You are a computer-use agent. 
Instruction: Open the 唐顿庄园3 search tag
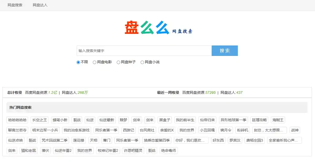click(254, 140)
